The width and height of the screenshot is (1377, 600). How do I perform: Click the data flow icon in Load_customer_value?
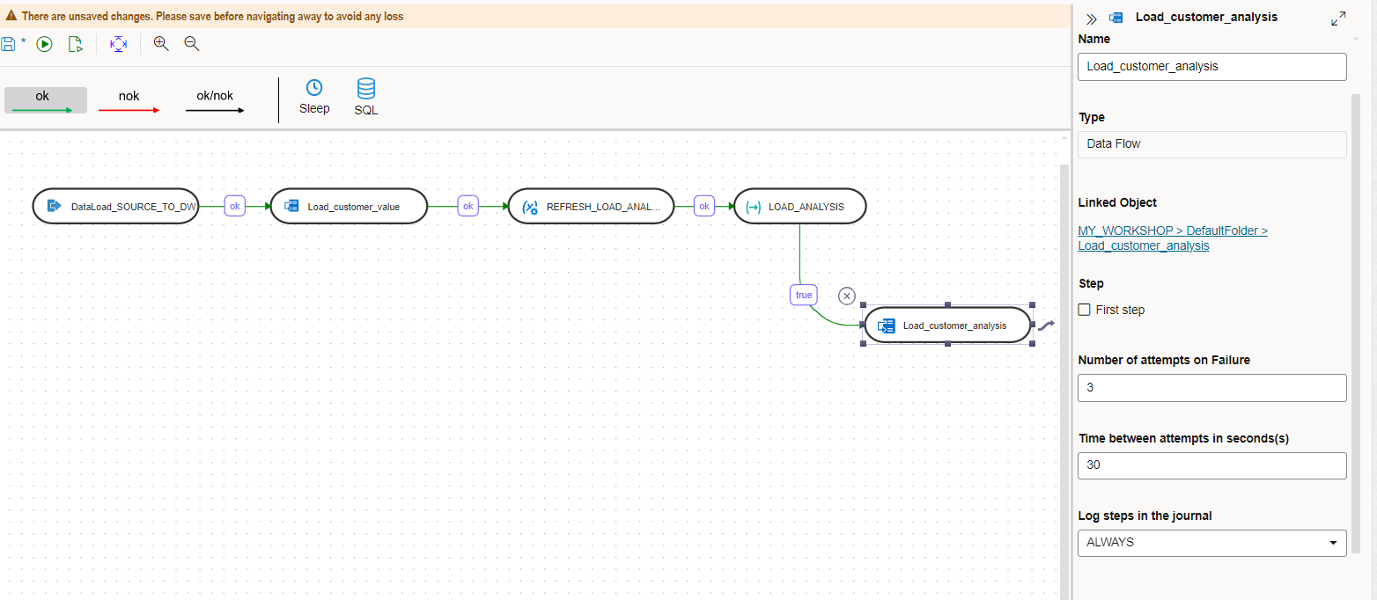(x=291, y=207)
